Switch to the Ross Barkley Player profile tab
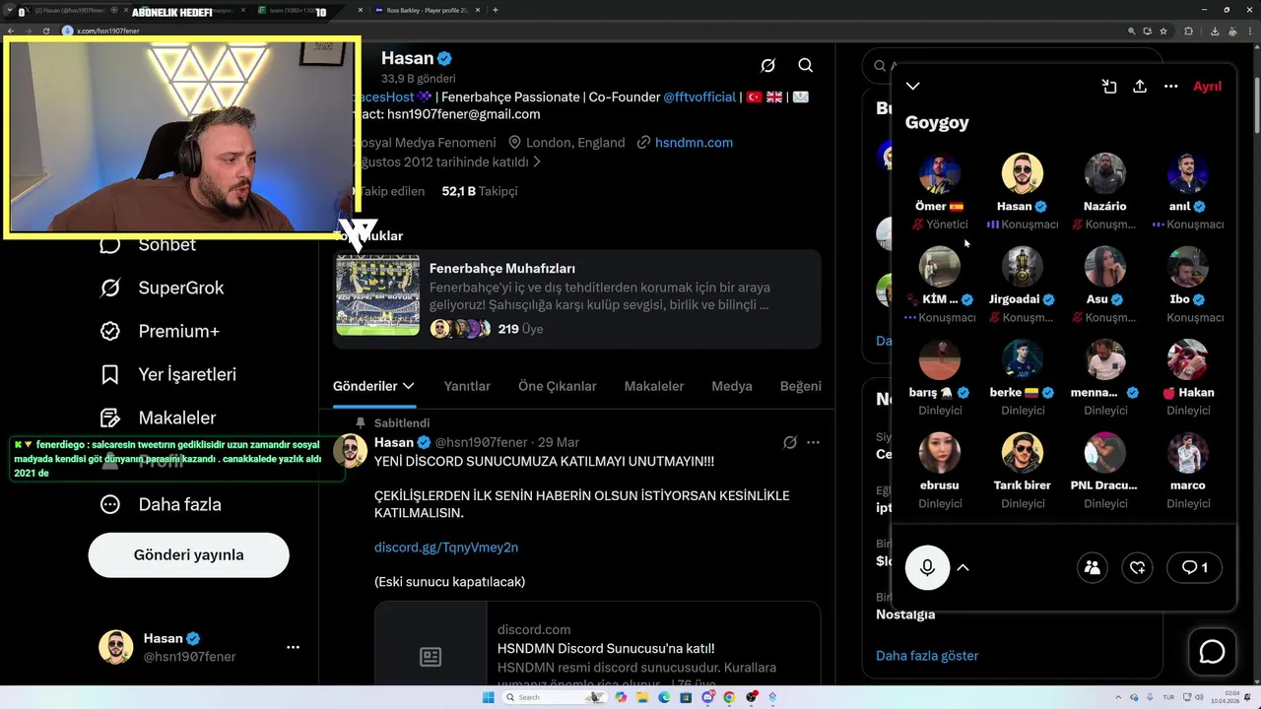The width and height of the screenshot is (1261, 709). (x=426, y=10)
